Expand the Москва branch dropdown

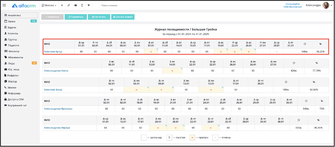pos(49,5)
